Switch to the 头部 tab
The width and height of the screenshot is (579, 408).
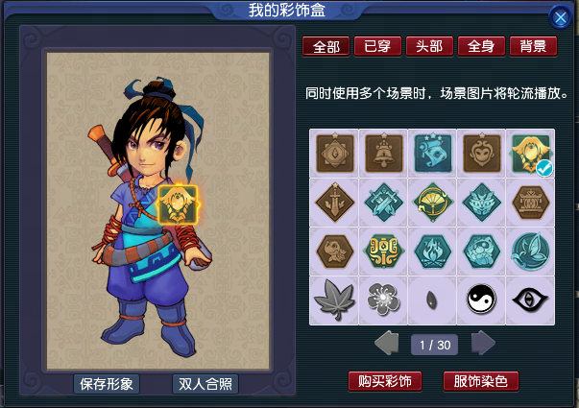[429, 46]
